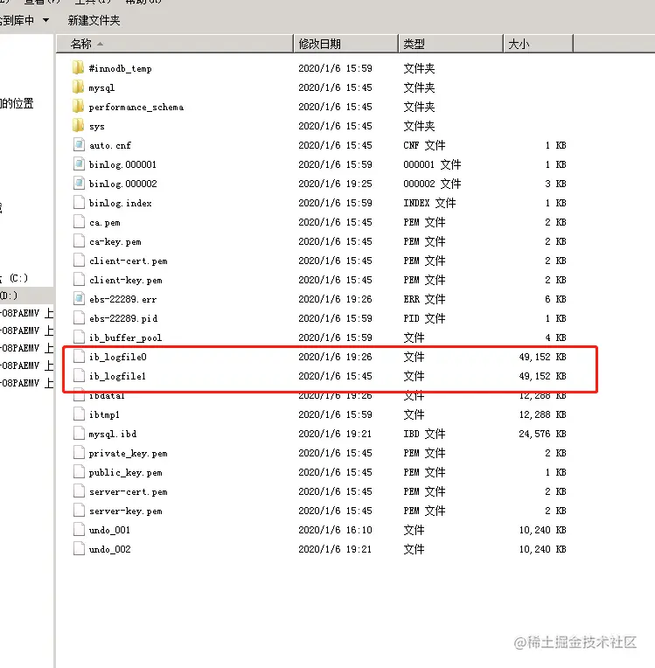Click the undo_002 file icon
The image size is (655, 668).
point(79,549)
